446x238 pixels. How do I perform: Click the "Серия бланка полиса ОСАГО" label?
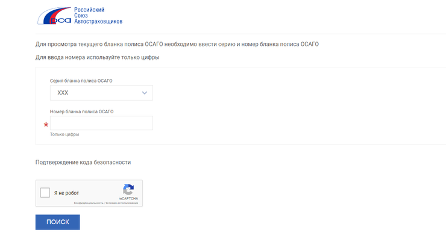(x=81, y=81)
